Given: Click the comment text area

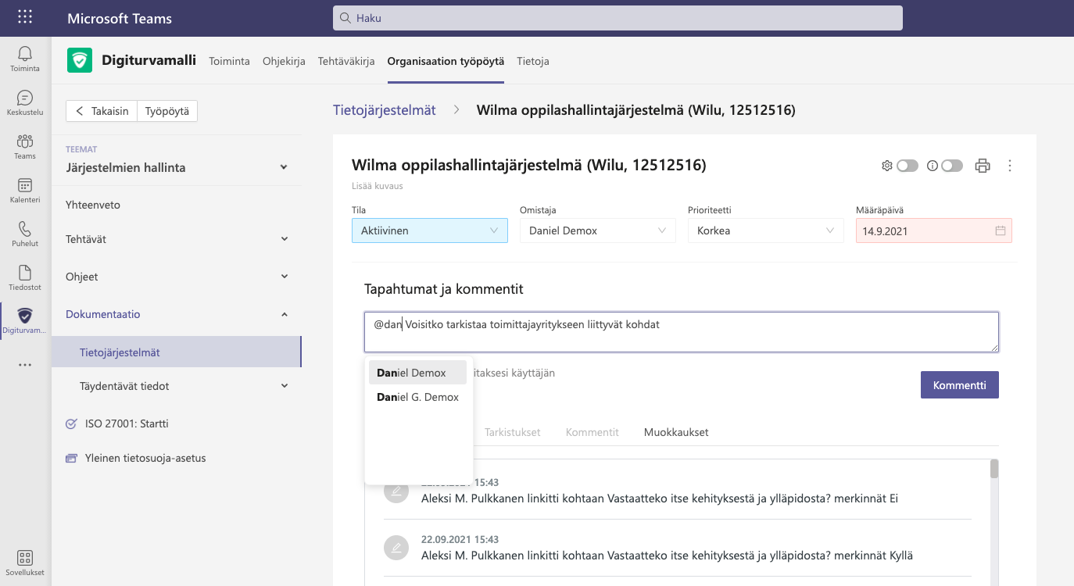Looking at the screenshot, I should point(682,332).
